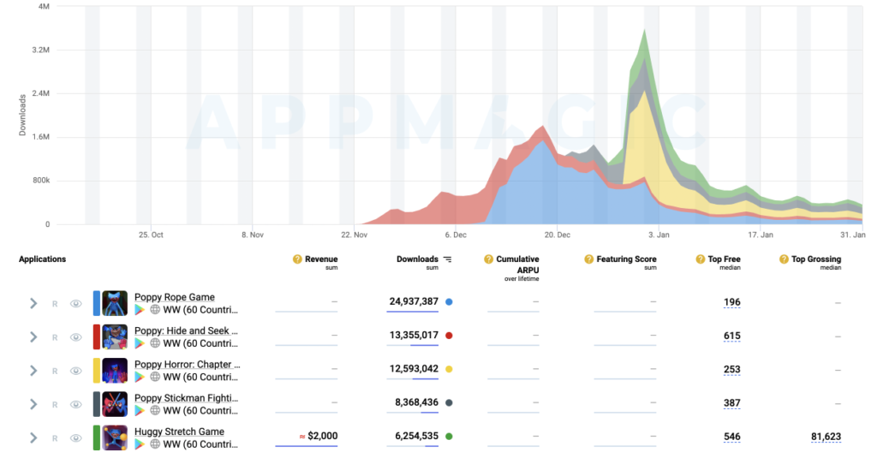The width and height of the screenshot is (877, 470).
Task: Click the R icon for Poppy Horror: Chapter
Action: [55, 371]
